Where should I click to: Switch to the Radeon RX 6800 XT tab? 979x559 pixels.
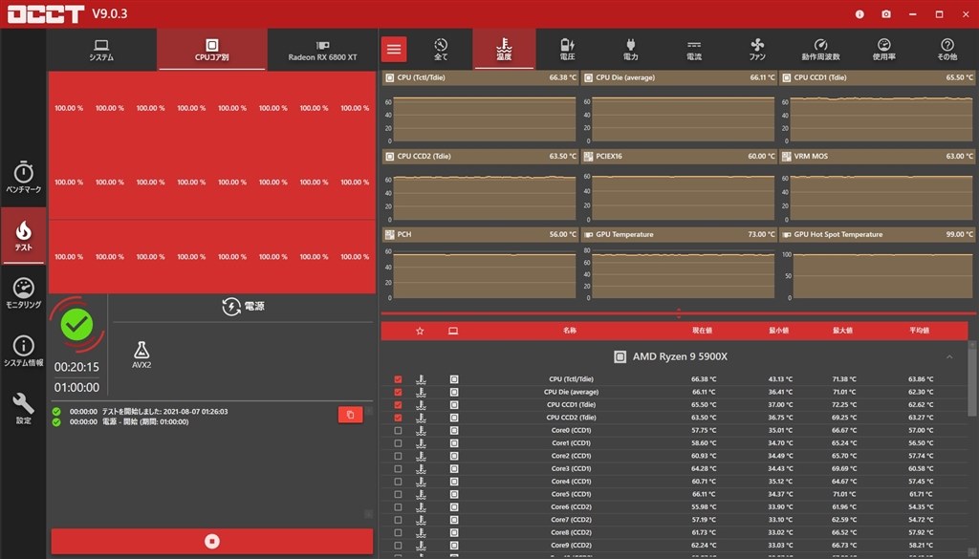322,50
